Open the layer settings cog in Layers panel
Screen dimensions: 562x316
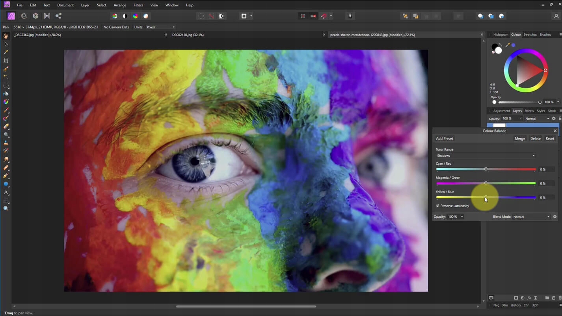(554, 119)
